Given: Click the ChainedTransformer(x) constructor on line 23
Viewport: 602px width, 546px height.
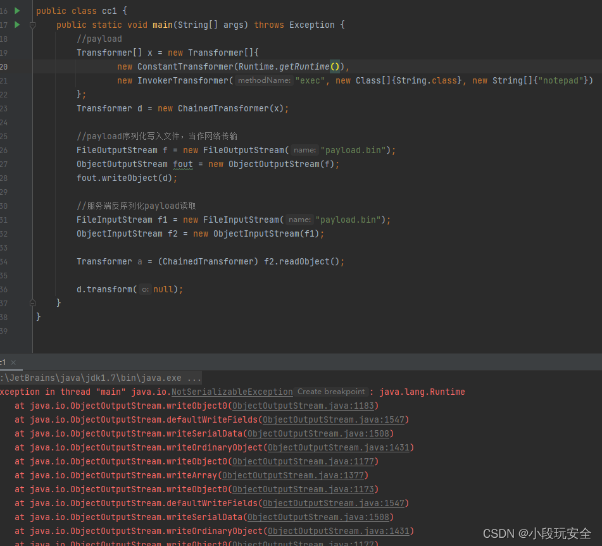Looking at the screenshot, I should (x=231, y=109).
